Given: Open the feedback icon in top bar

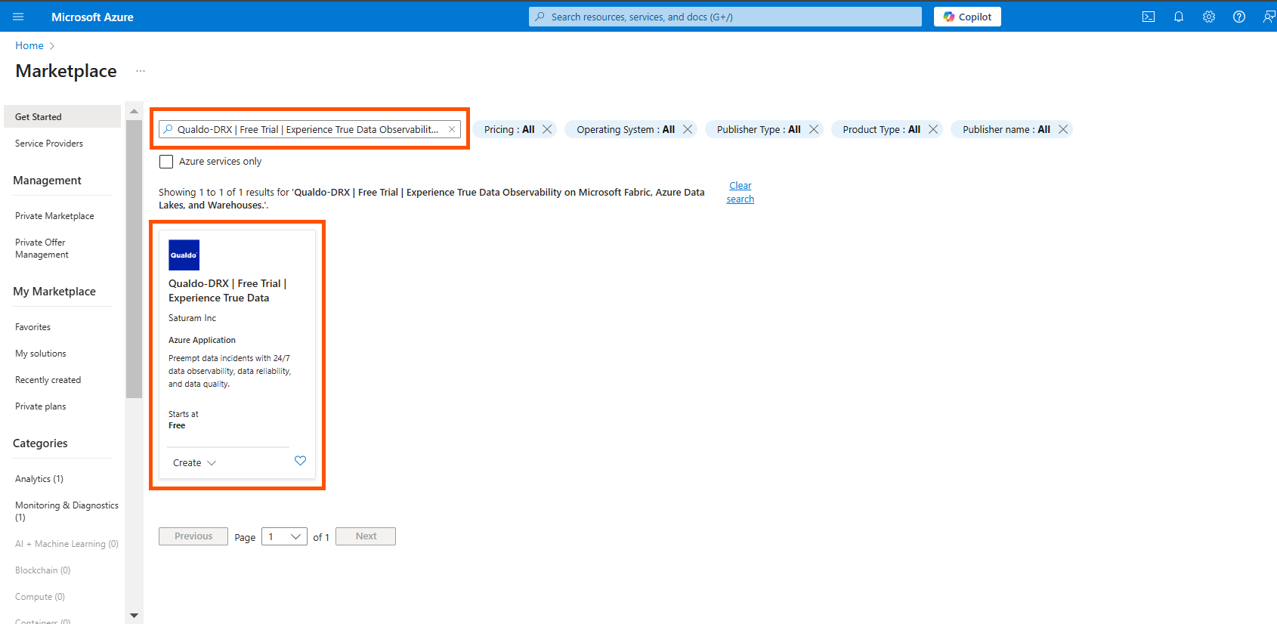Looking at the screenshot, I should coord(1269,17).
